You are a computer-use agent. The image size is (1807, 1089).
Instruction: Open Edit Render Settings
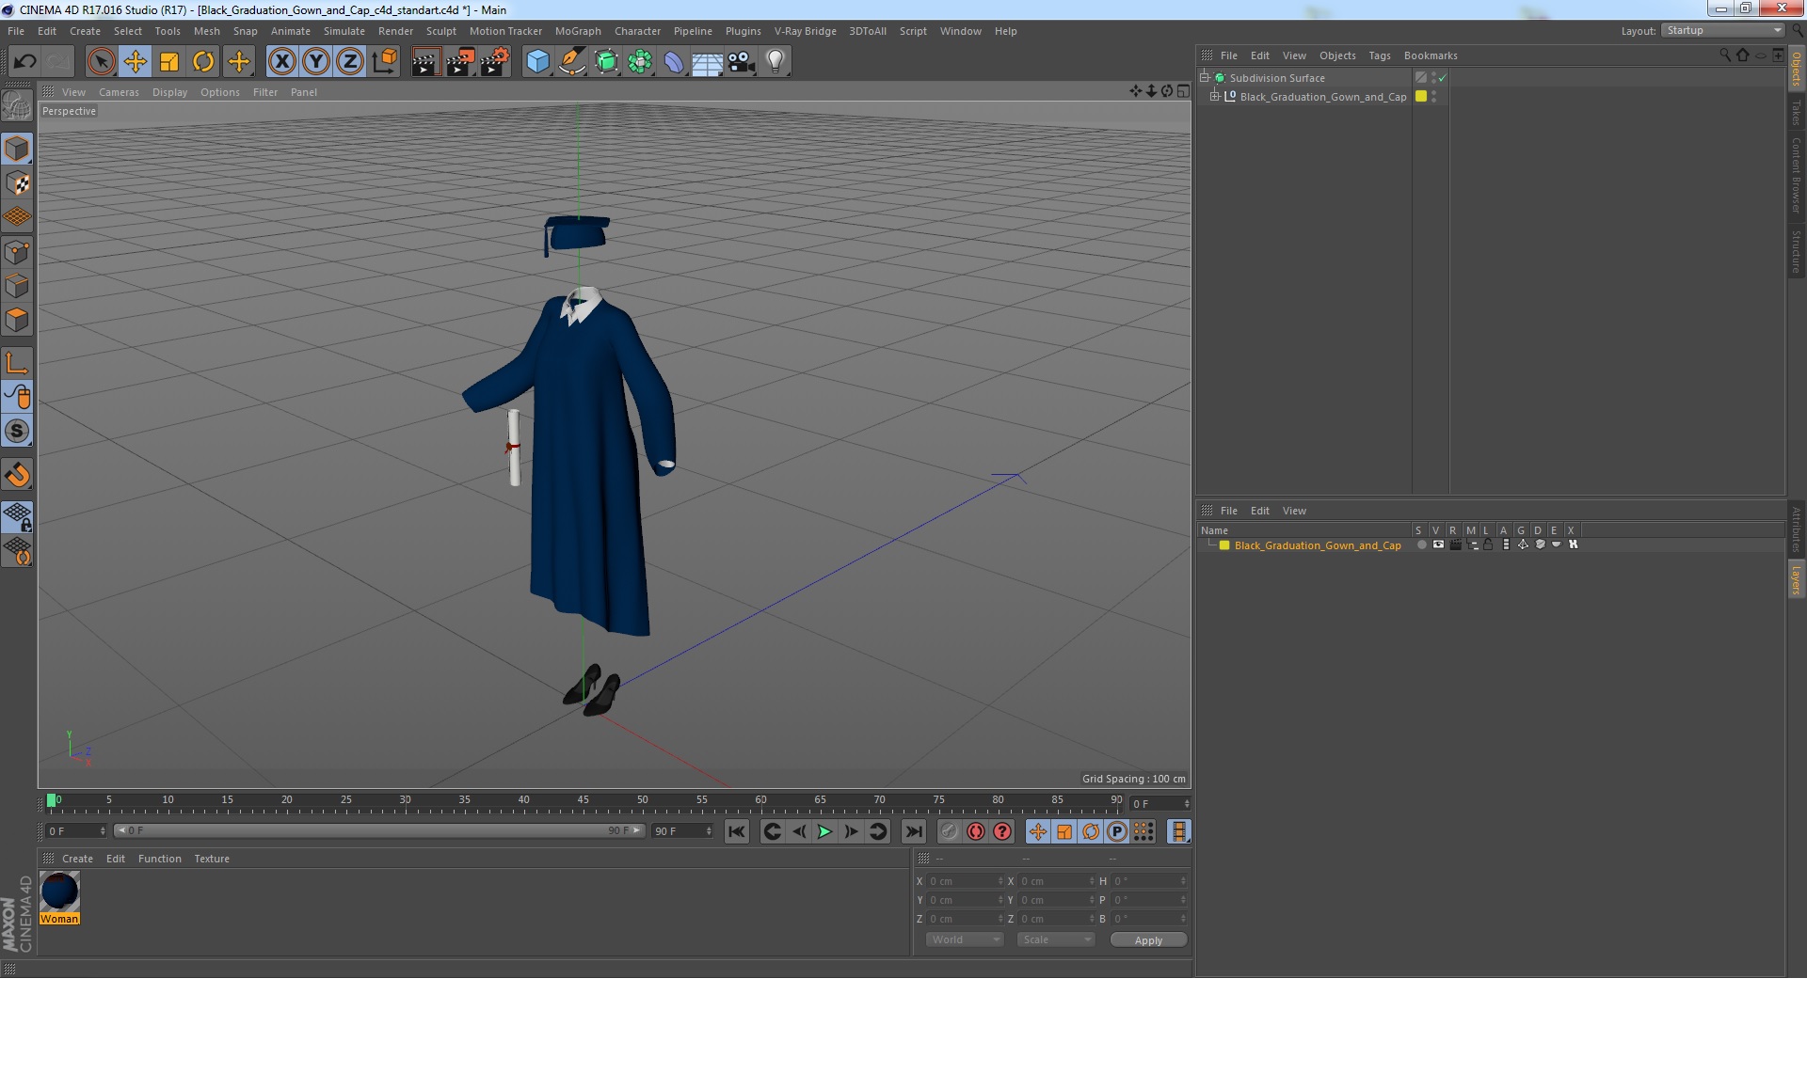pyautogui.click(x=495, y=62)
